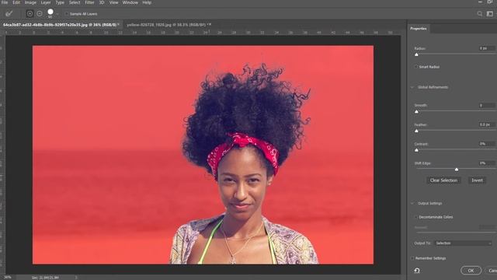Click the Feather slider handle
The image size is (497, 280).
point(416,131)
